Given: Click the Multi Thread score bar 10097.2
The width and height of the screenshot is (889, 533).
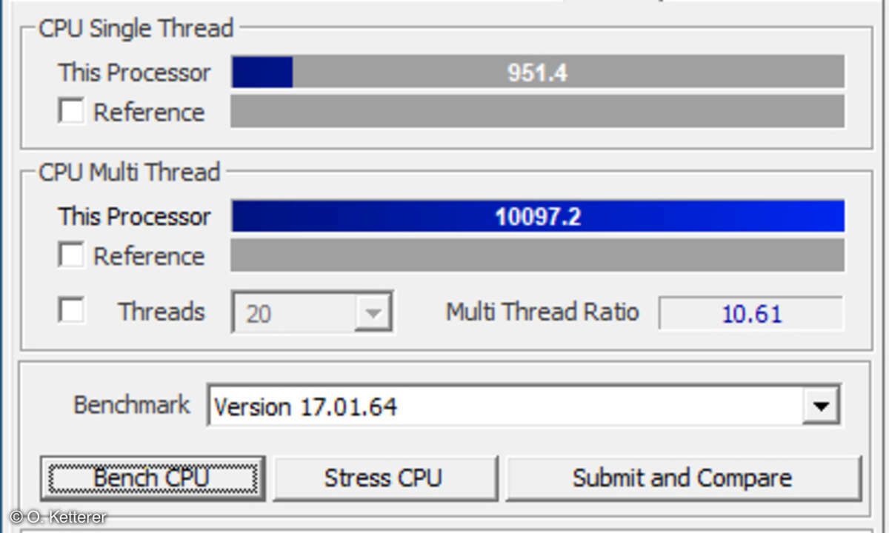Looking at the screenshot, I should (x=538, y=216).
